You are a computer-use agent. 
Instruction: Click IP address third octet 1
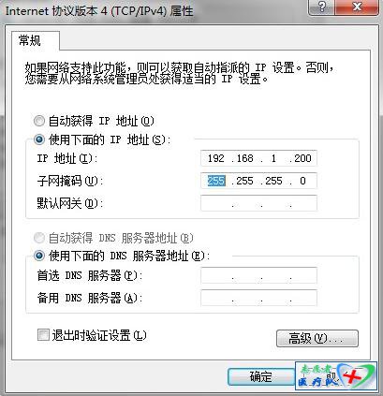[273, 158]
